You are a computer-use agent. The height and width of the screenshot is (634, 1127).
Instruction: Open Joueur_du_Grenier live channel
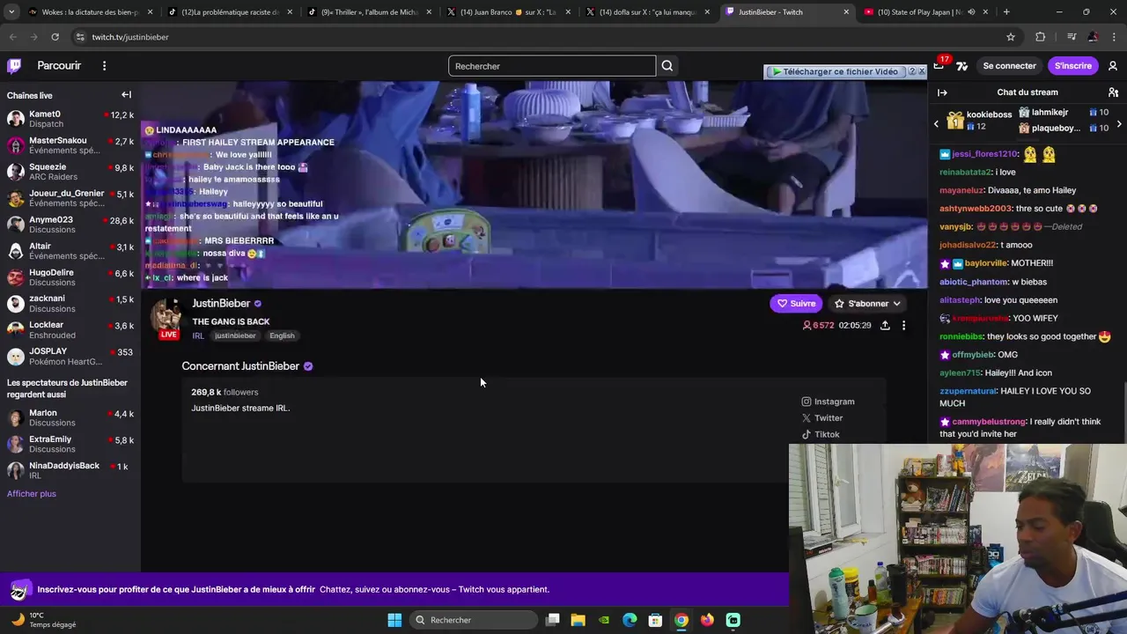click(x=70, y=198)
